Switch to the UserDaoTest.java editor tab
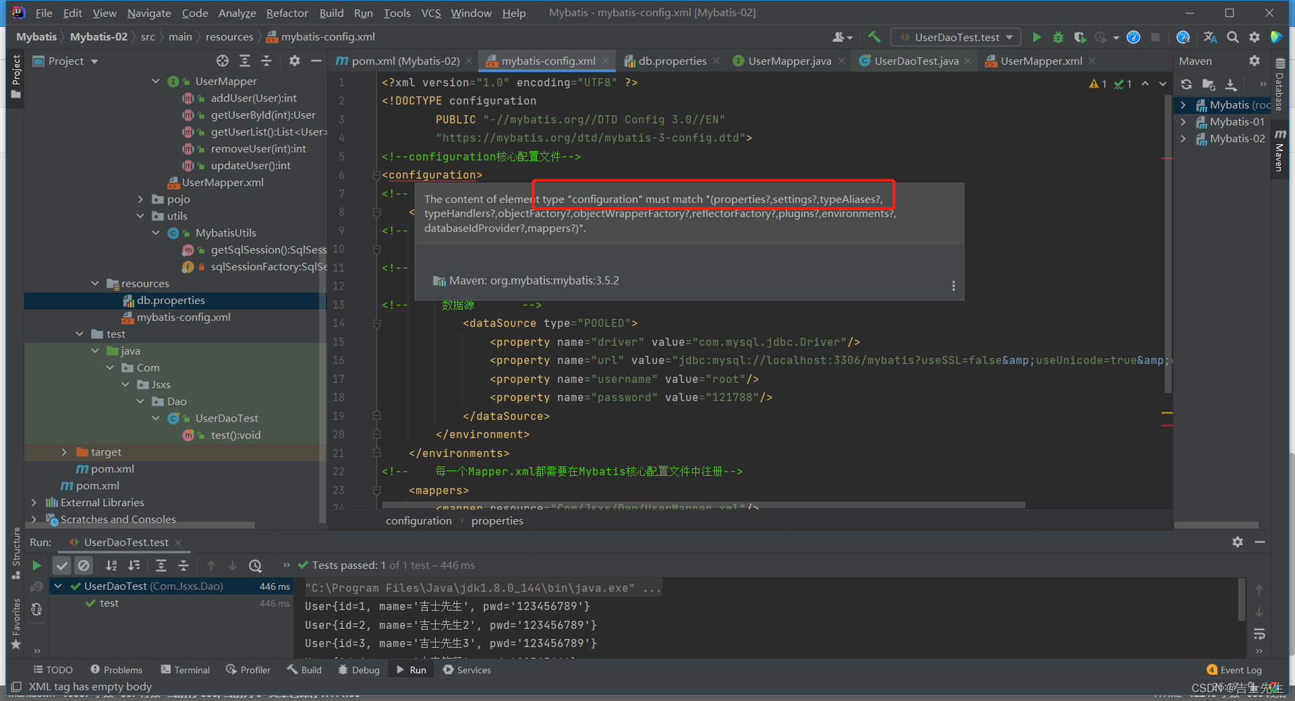 click(916, 61)
